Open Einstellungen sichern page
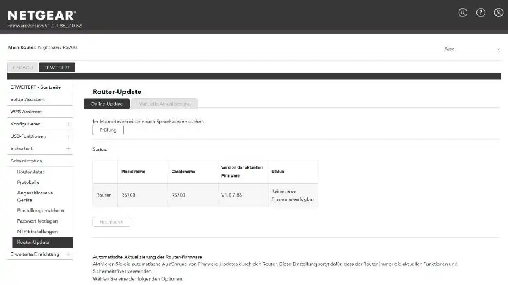 point(40,211)
